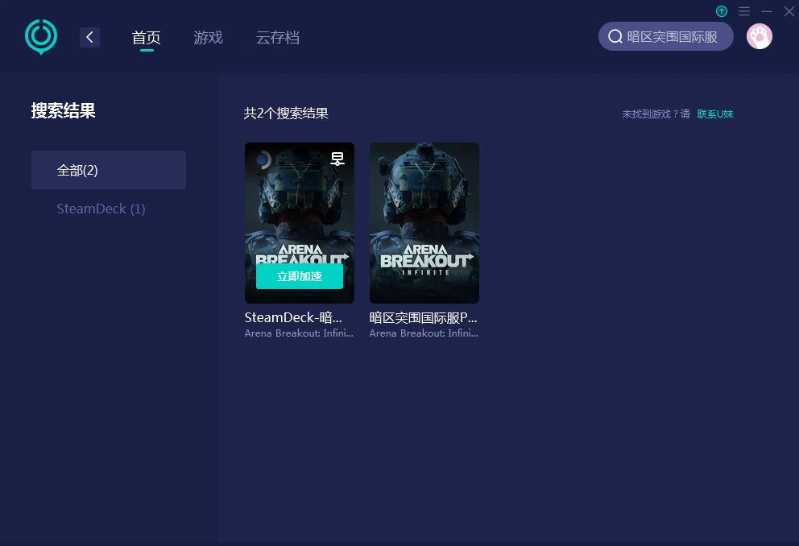799x546 pixels.
Task: Open the hamburger menu icon
Action: point(744,11)
